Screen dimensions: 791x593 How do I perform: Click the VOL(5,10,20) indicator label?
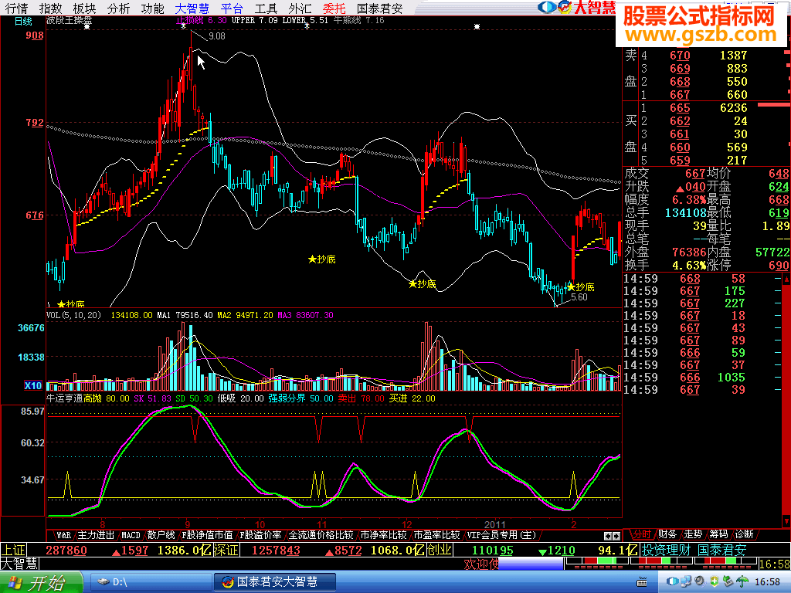(73, 315)
